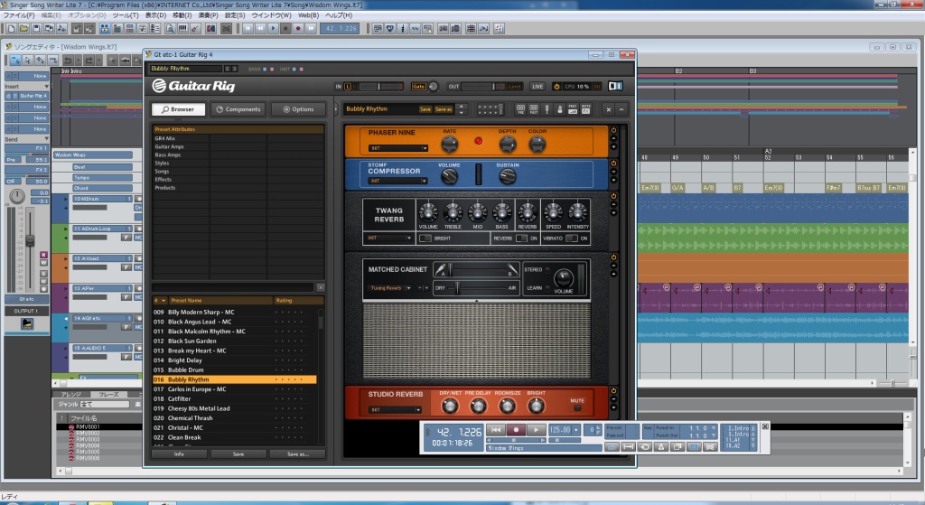Toggle the LIVE button in Guitar Rig
The image size is (925, 505).
click(x=537, y=86)
